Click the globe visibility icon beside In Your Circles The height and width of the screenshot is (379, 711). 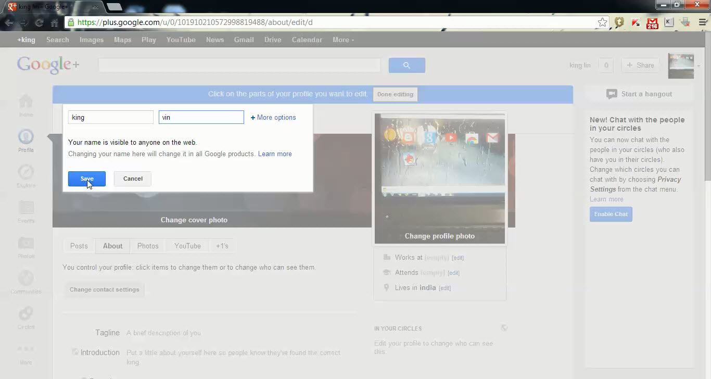tap(504, 328)
